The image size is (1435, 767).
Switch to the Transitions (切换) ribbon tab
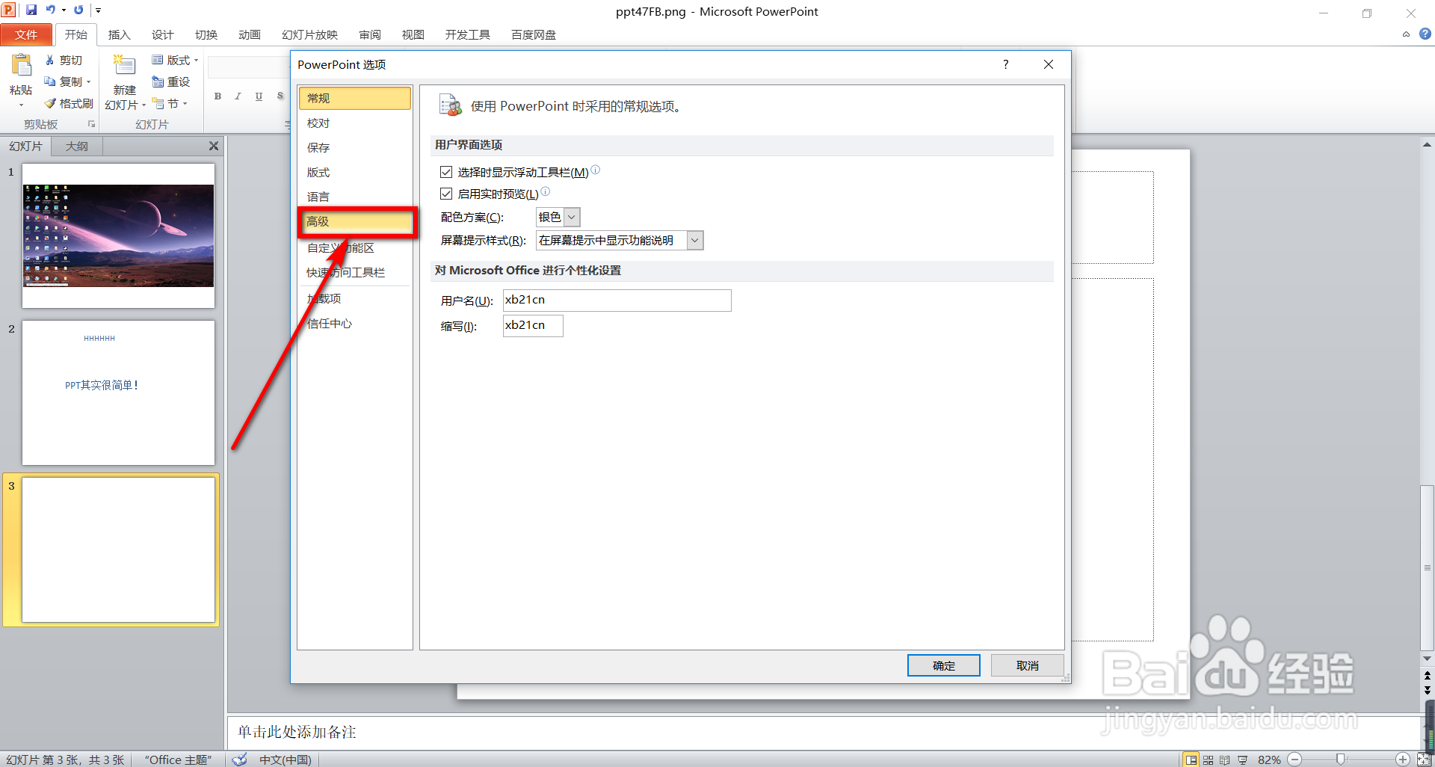206,34
